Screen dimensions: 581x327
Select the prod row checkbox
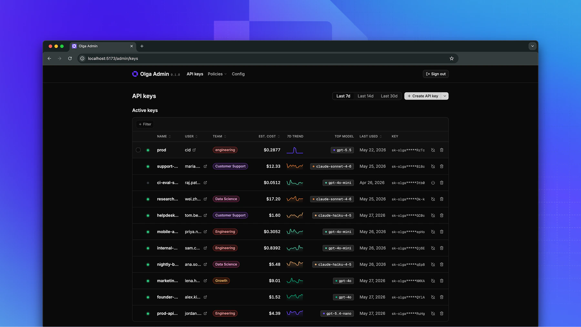click(x=138, y=150)
